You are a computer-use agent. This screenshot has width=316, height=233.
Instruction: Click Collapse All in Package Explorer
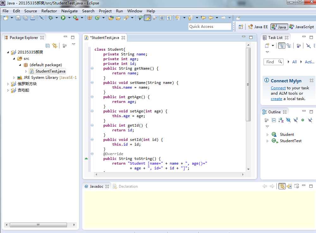(x=48, y=46)
